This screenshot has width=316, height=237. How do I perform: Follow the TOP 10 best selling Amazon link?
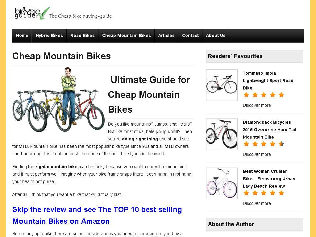click(x=97, y=215)
